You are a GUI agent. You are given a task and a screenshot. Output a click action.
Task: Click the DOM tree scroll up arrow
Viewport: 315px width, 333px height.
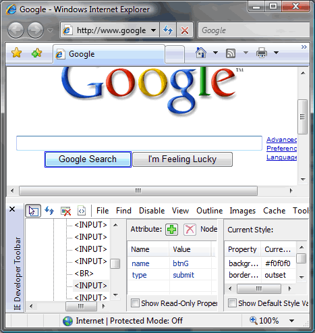(x=115, y=225)
